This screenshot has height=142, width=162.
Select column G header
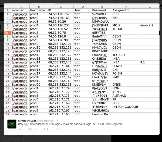pos(150,7)
